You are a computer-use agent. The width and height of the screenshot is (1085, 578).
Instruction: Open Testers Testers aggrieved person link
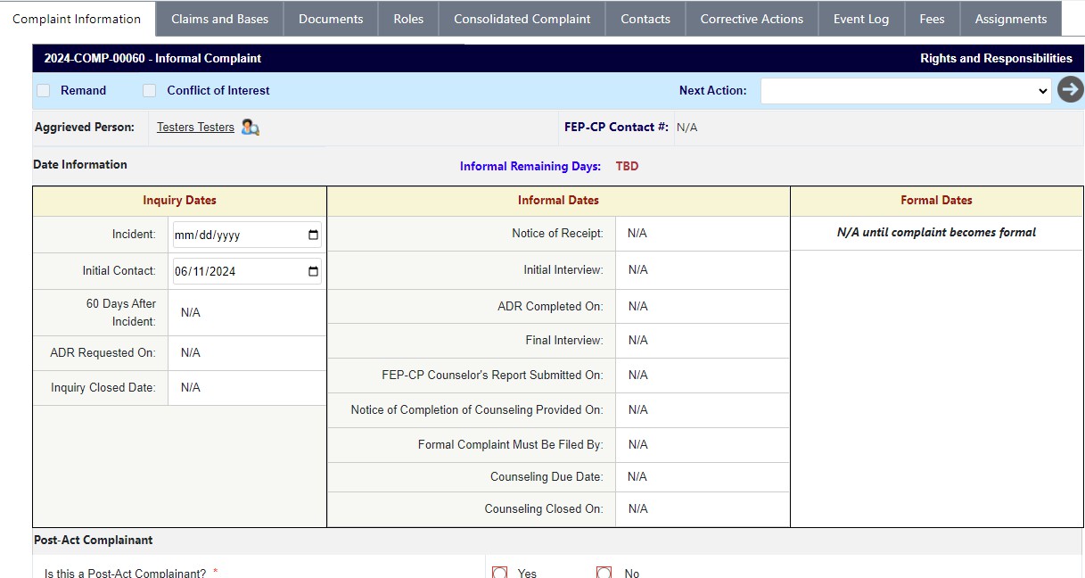(195, 128)
